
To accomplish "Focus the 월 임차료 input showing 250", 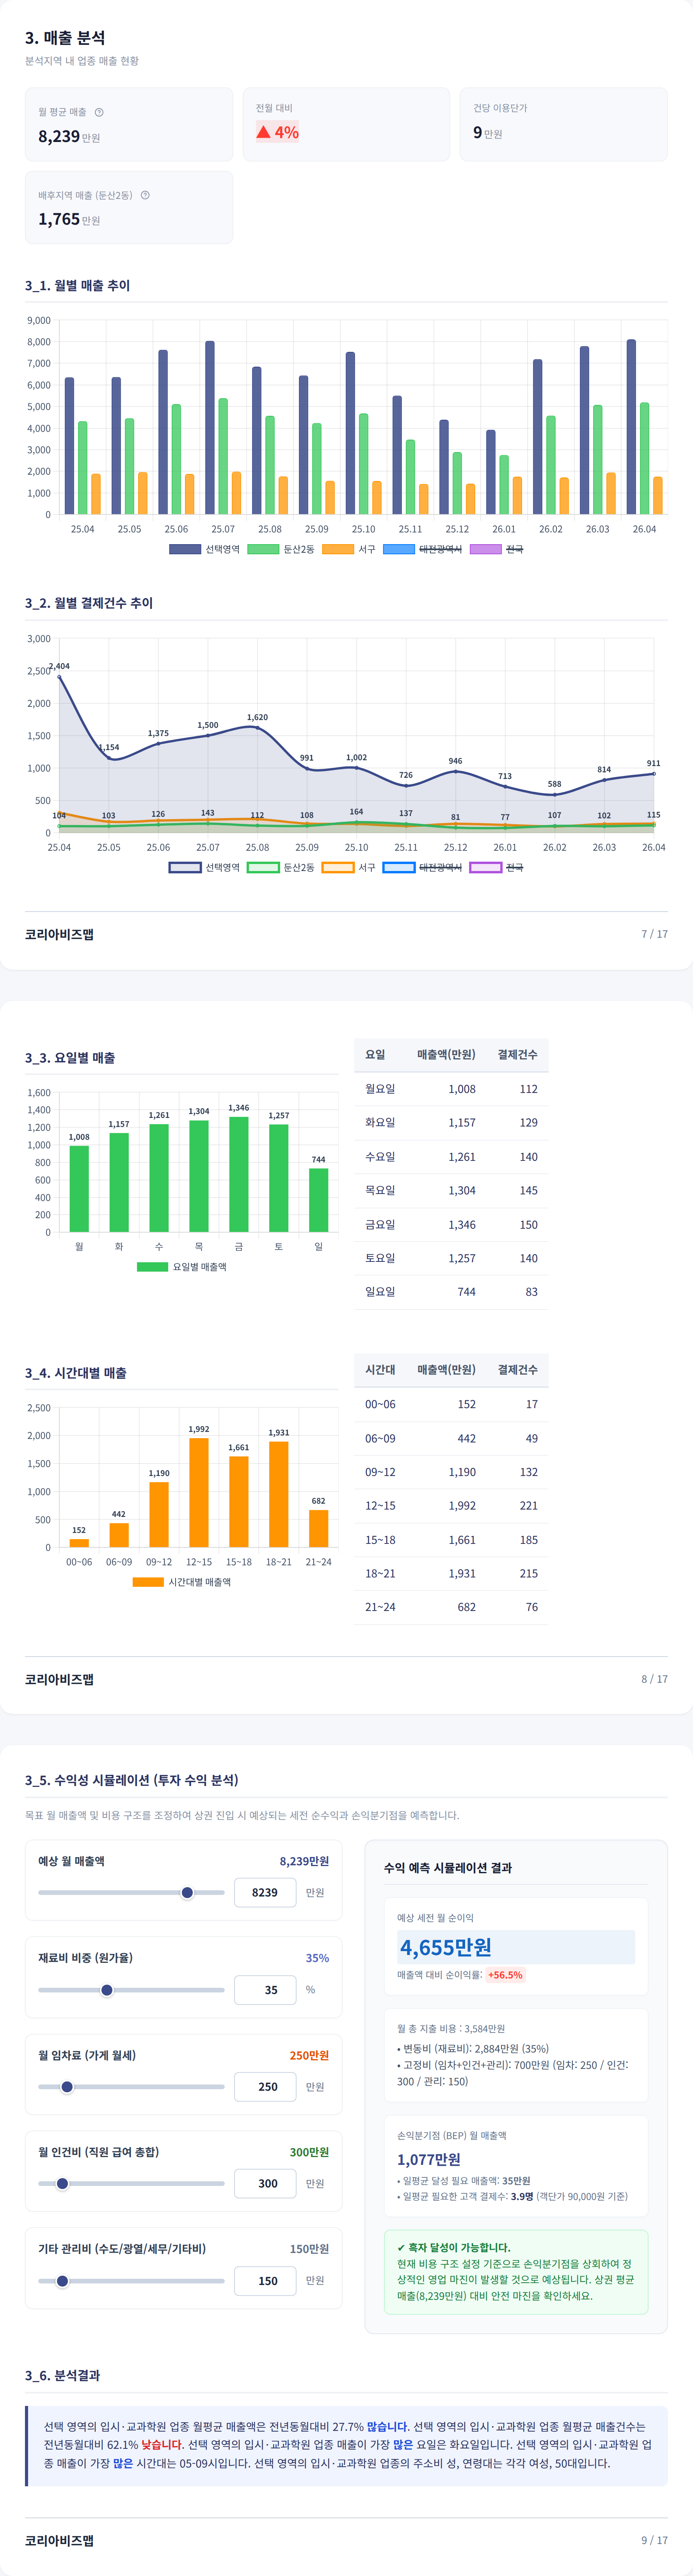I will coord(265,2086).
